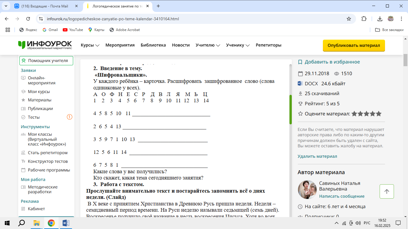Open the Мероприятия menu item

pyautogui.click(x=120, y=45)
